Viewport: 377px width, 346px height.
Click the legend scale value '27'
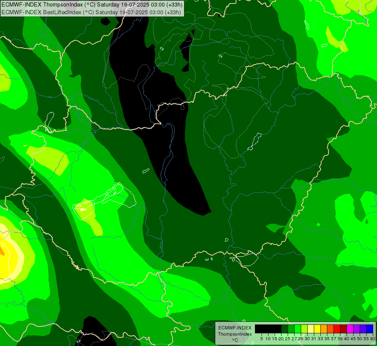294,339
